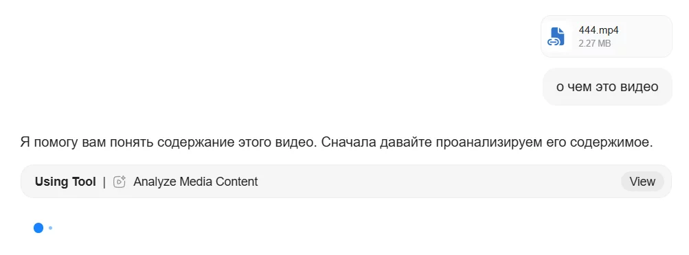Click the word "Сначала" in the assistant reply
The height and width of the screenshot is (255, 689).
coord(348,143)
